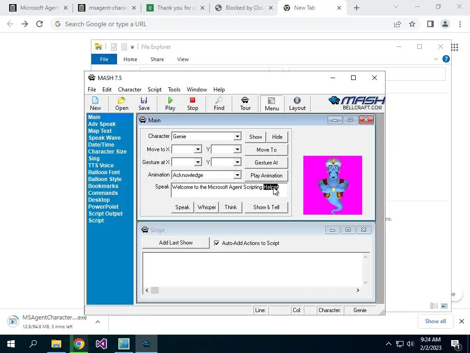Viewport: 470px width, 353px height.
Task: Click the Find magnifier toolbar icon
Action: click(x=219, y=104)
